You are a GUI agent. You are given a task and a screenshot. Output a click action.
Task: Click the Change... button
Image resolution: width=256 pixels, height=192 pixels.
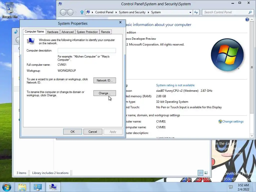tap(105, 93)
